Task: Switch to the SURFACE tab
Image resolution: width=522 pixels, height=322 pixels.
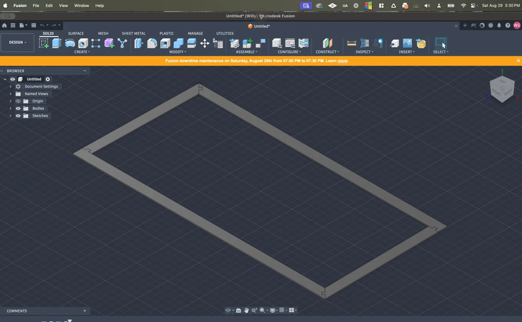Action: tap(76, 33)
